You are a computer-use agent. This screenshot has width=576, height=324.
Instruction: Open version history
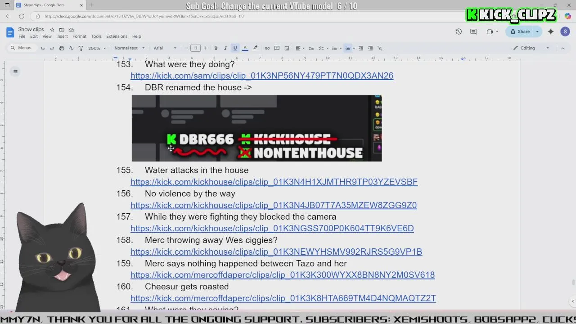pos(459,31)
